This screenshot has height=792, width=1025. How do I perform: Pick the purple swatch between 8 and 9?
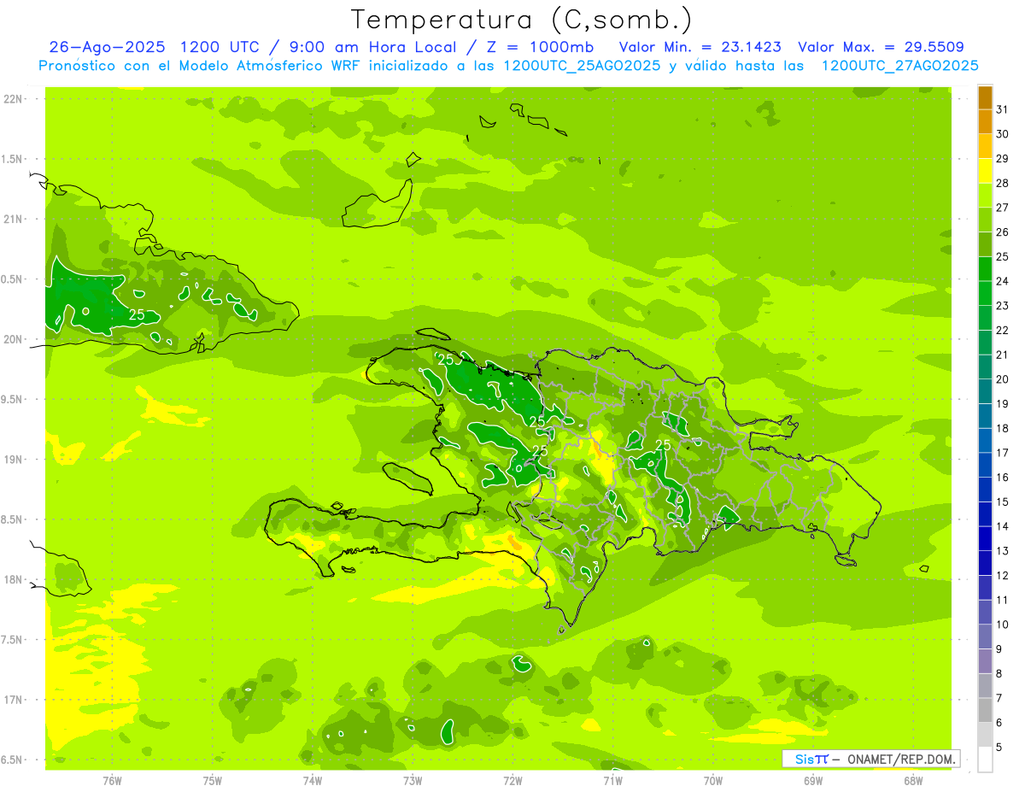click(x=985, y=661)
